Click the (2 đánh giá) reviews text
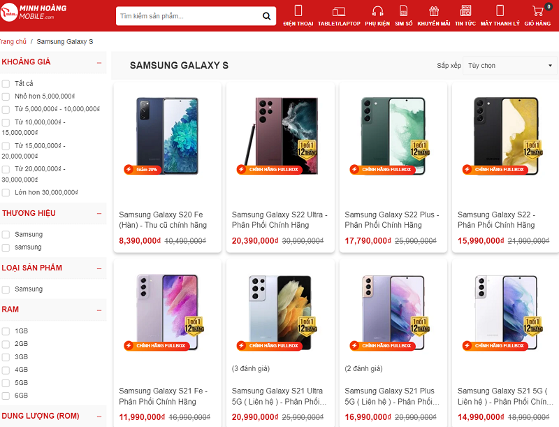Screen dimensions: 559x427 363,368
